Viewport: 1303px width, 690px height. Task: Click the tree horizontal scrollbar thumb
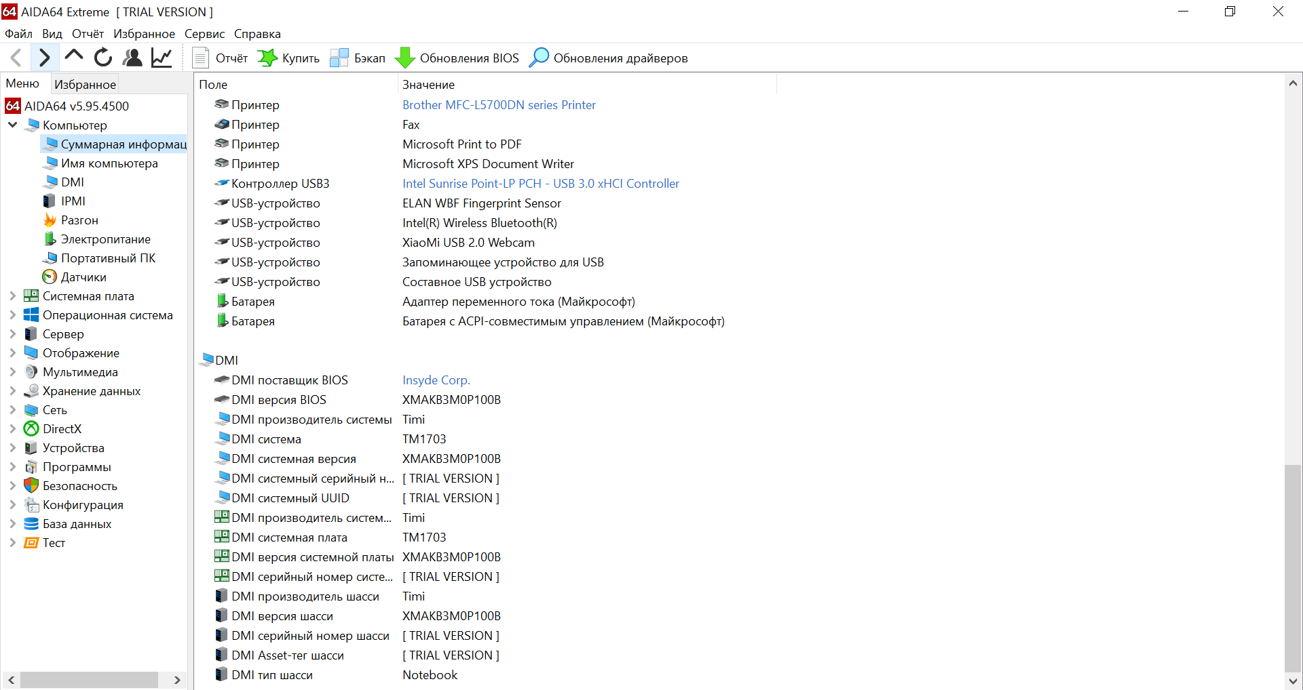(x=89, y=680)
